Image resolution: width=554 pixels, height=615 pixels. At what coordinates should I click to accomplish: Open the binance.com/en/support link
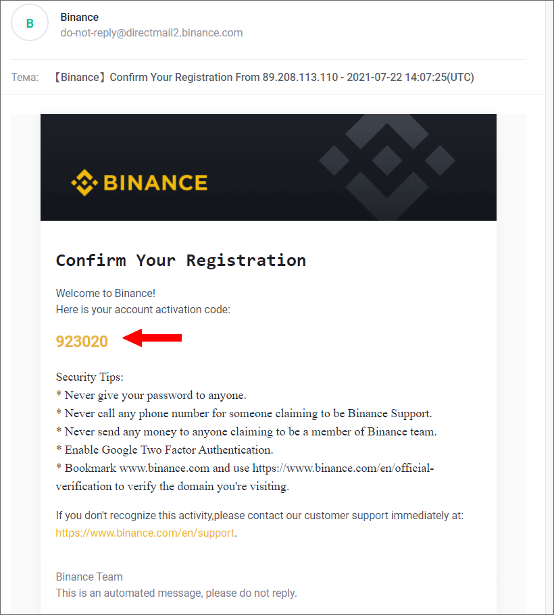[145, 533]
